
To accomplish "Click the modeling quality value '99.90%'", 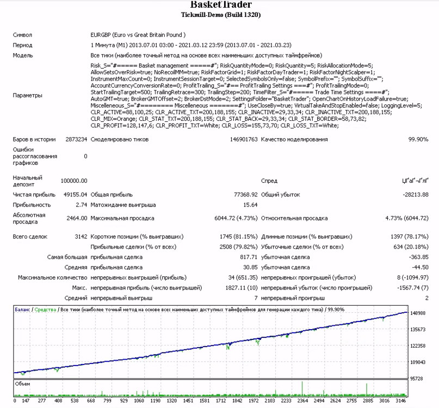I will click(418, 139).
